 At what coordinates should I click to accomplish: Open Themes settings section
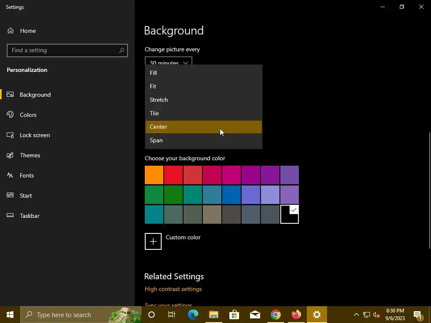pyautogui.click(x=30, y=155)
